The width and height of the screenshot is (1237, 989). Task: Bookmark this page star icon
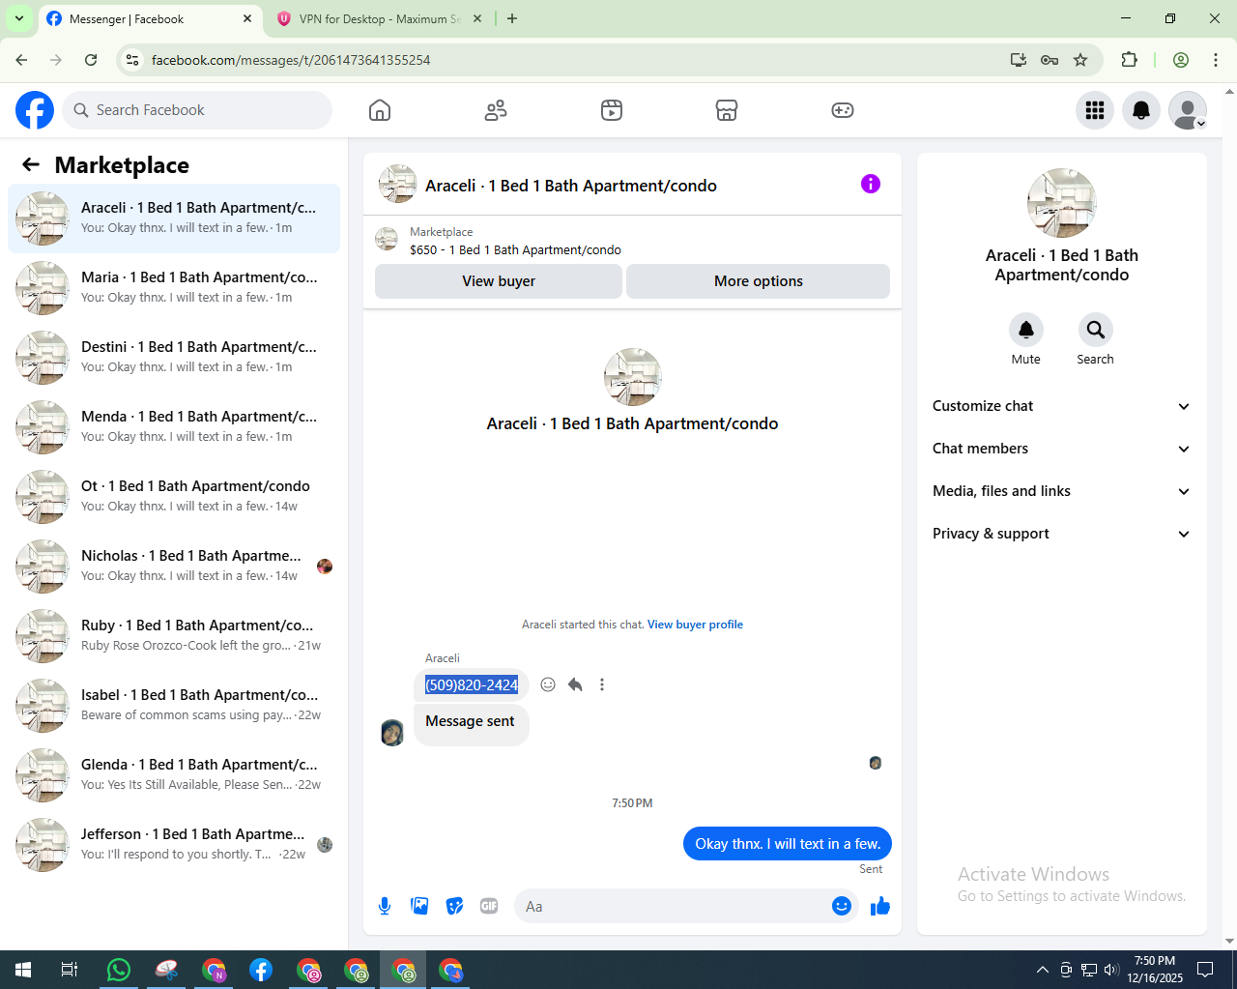click(1080, 60)
